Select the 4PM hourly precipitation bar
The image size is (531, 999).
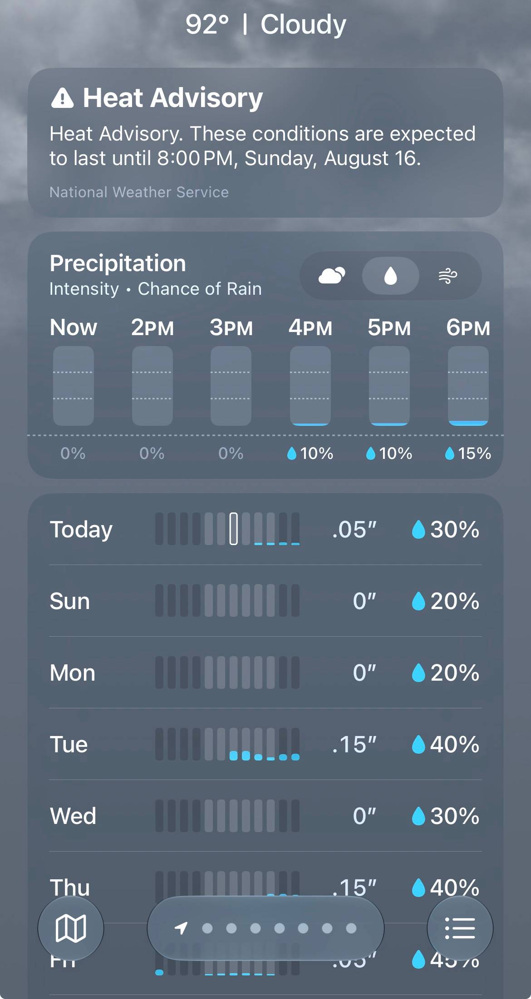pyautogui.click(x=310, y=386)
